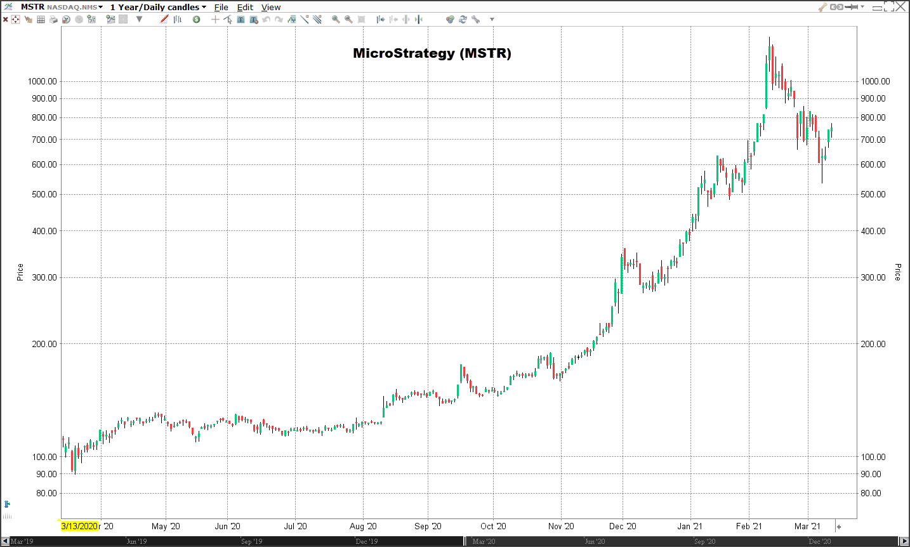
Task: Open toolbar wrench settings icon
Action: point(475,19)
